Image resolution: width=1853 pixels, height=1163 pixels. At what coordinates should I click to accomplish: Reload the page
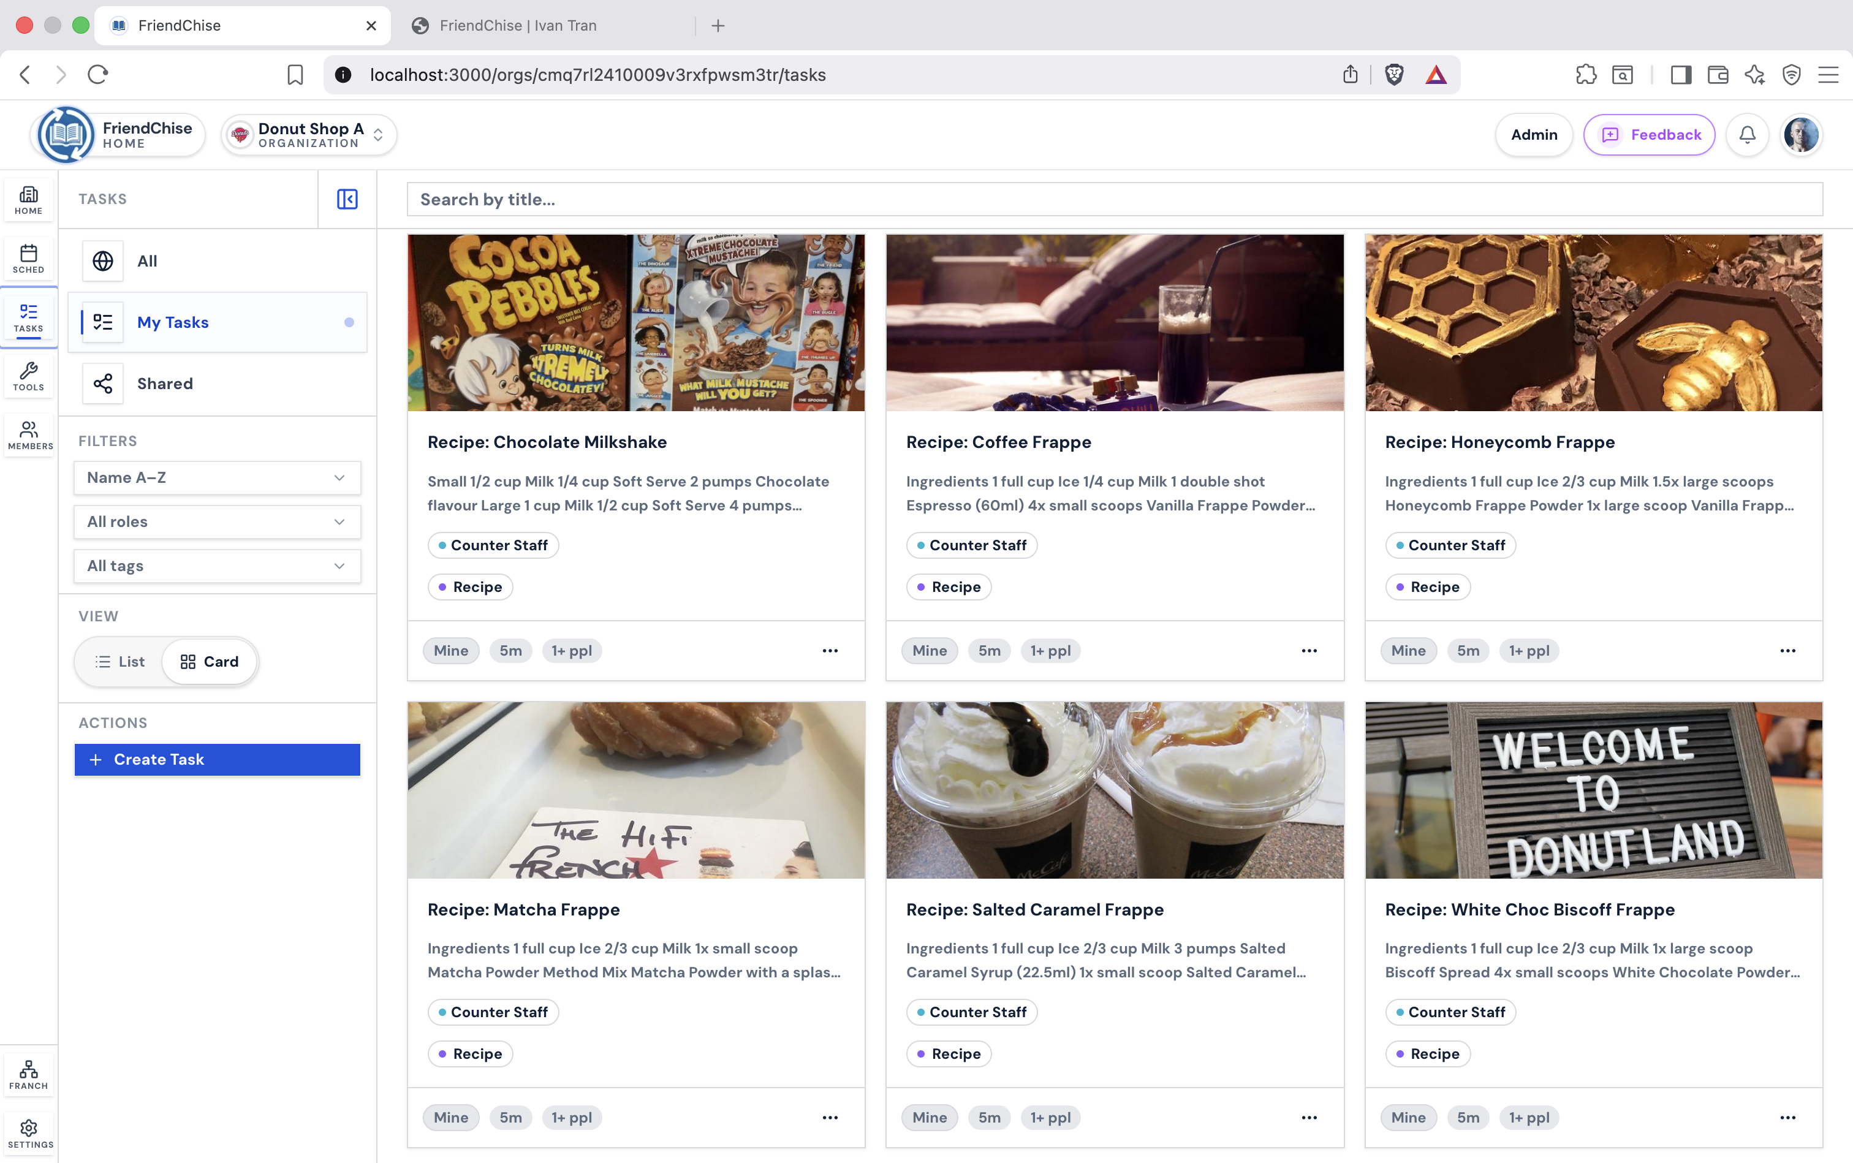[x=97, y=75]
